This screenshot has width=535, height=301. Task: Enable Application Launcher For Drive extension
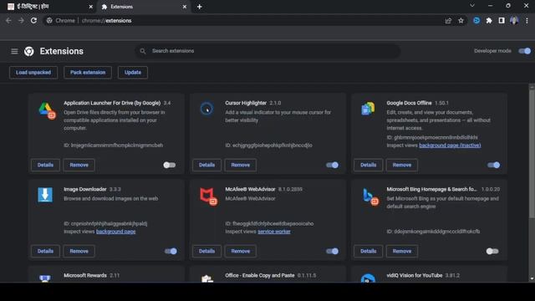click(x=169, y=165)
